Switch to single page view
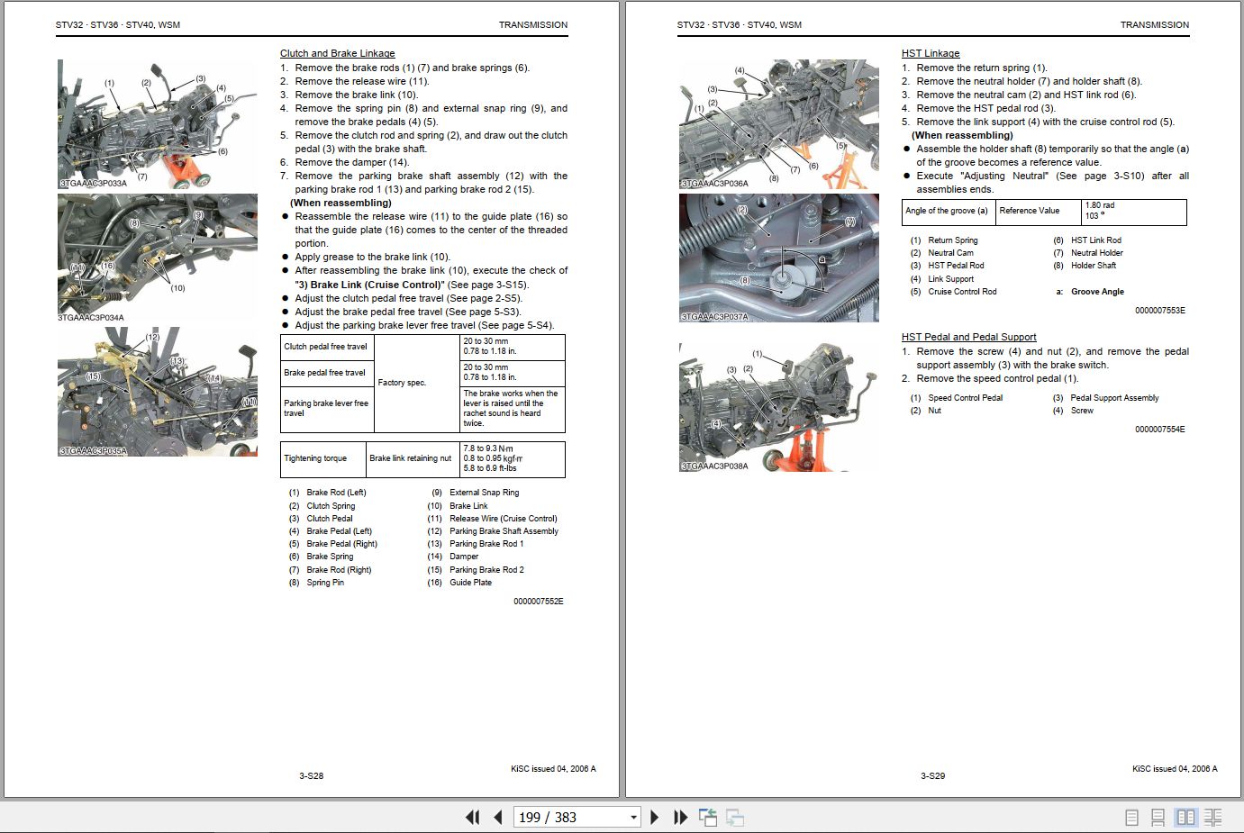This screenshot has height=833, width=1244. tap(1131, 817)
